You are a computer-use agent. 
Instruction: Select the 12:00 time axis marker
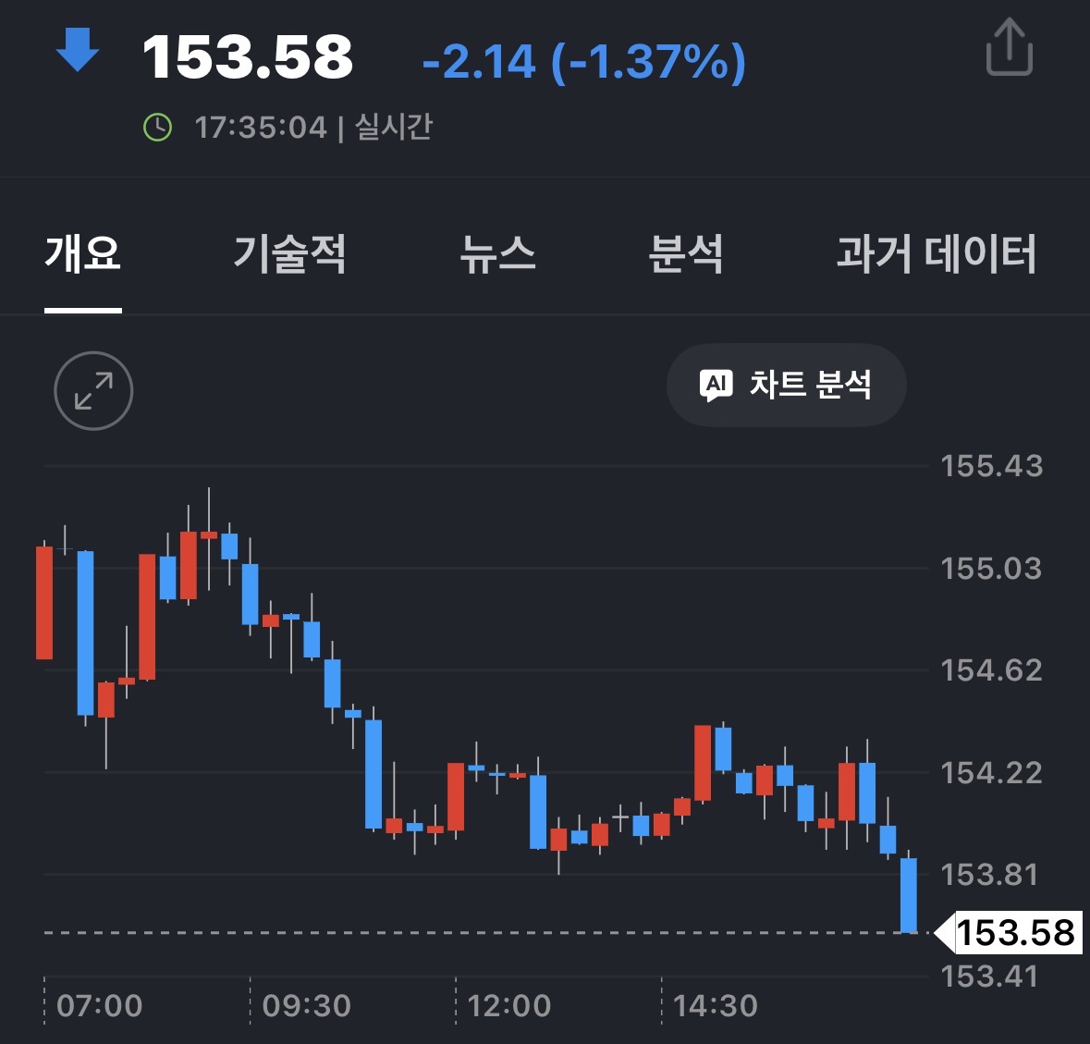(509, 1006)
